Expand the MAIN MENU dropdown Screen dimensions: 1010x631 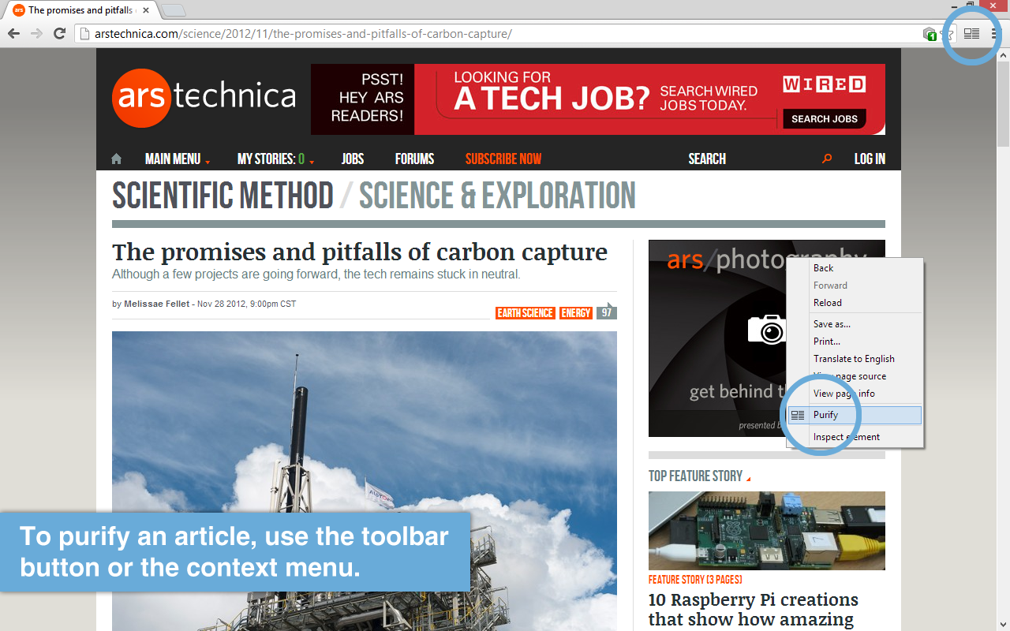click(177, 159)
